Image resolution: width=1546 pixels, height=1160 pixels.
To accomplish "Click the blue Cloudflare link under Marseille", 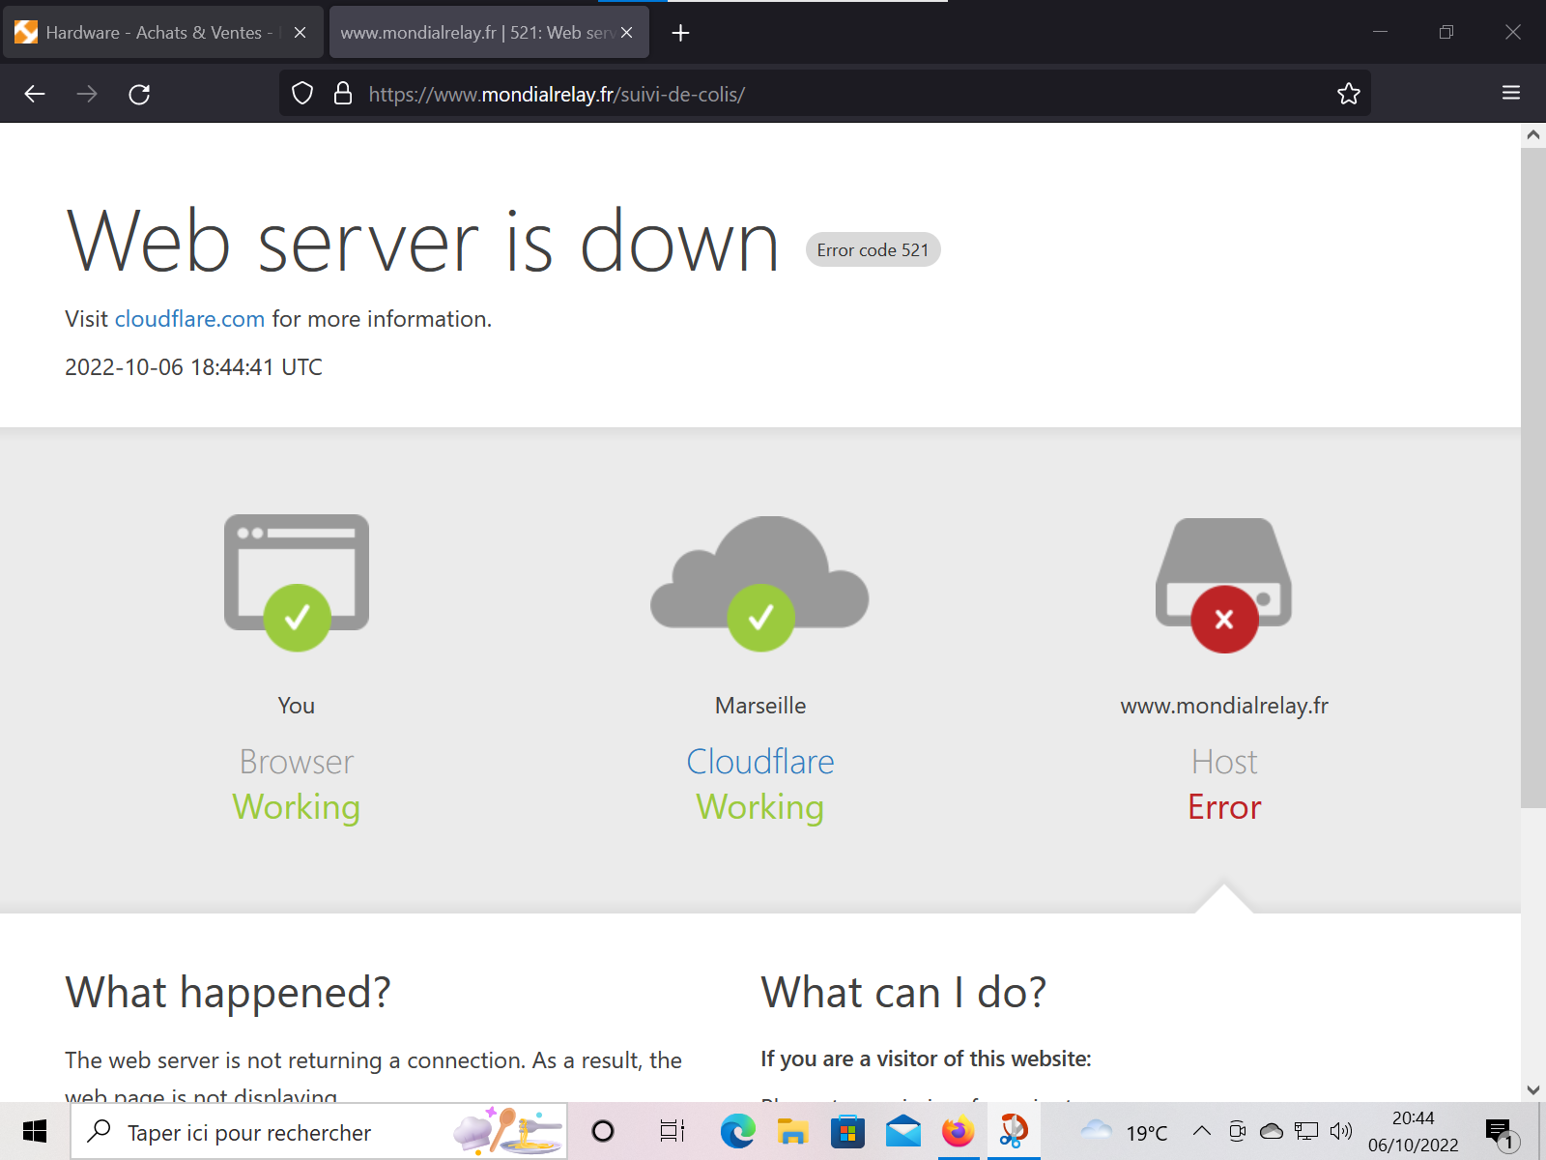I will pos(759,762).
